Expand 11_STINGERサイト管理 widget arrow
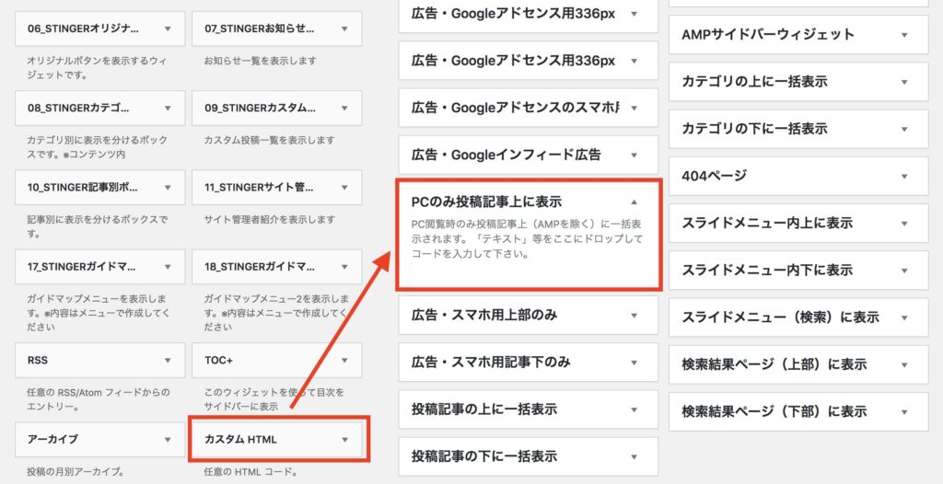This screenshot has height=484, width=943. click(x=345, y=187)
